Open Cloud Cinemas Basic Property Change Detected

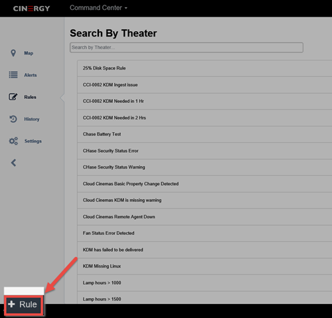pos(205,184)
